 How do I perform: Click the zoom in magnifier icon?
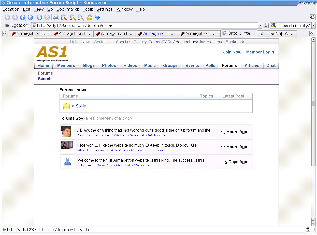click(73, 17)
